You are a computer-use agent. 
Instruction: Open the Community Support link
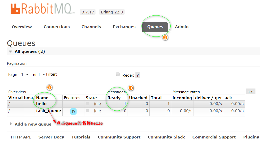pyautogui.click(x=119, y=137)
